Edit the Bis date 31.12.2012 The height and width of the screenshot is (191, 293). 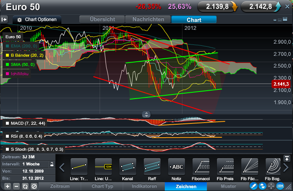click(28, 178)
